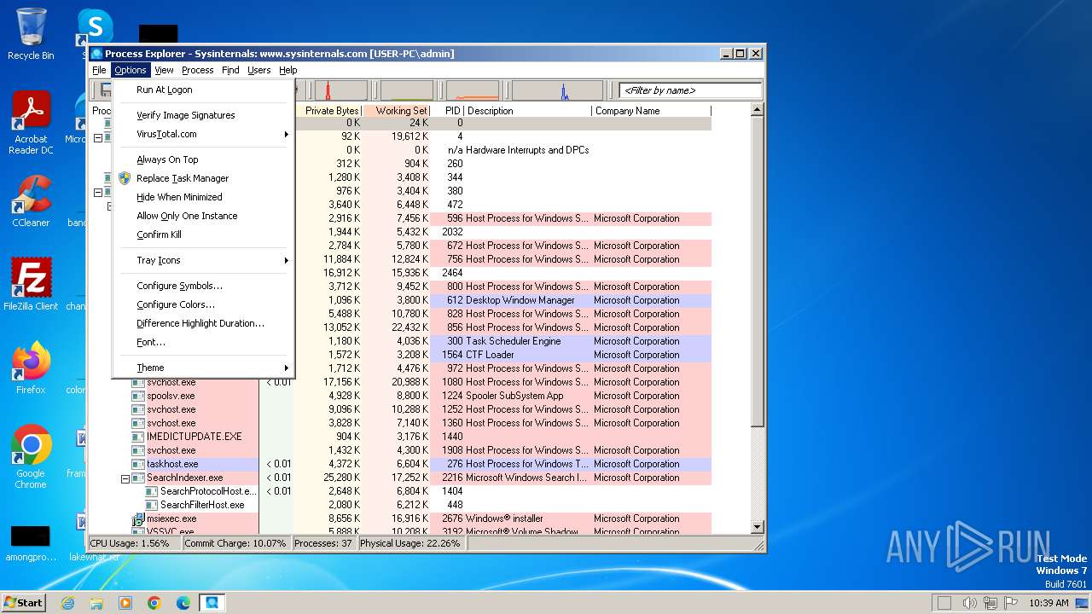Sort by PID column
The height and width of the screenshot is (614, 1092).
[448, 111]
